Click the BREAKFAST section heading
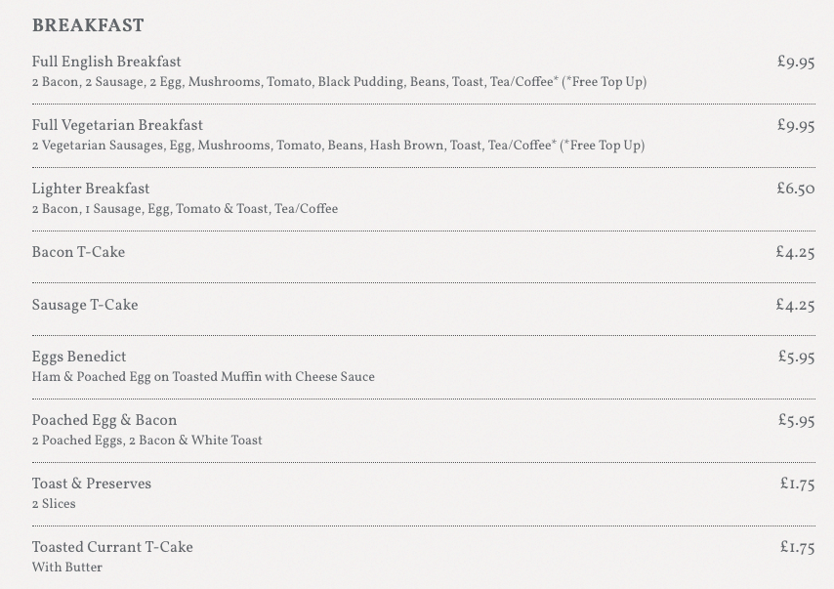This screenshot has height=589, width=834. click(x=88, y=25)
